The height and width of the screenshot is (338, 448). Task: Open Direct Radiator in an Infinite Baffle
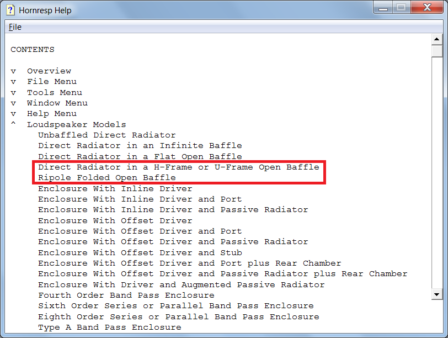point(140,146)
